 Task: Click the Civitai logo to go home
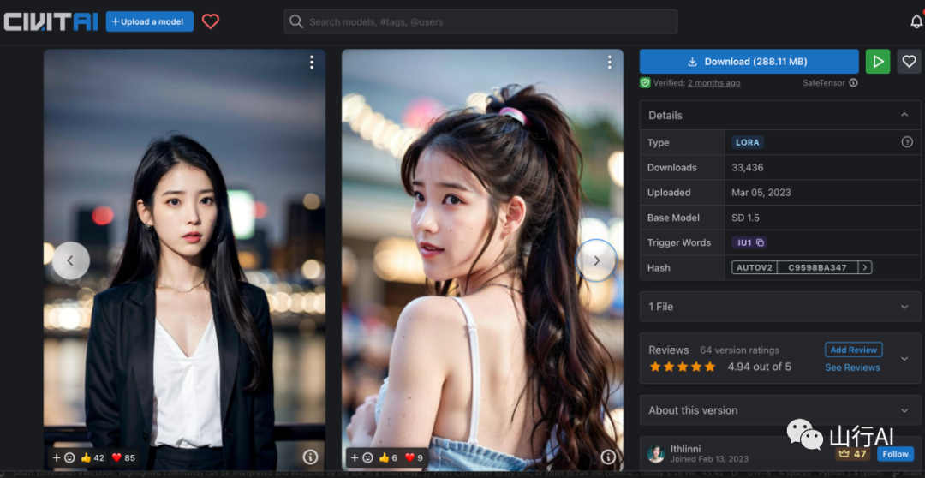coord(51,21)
